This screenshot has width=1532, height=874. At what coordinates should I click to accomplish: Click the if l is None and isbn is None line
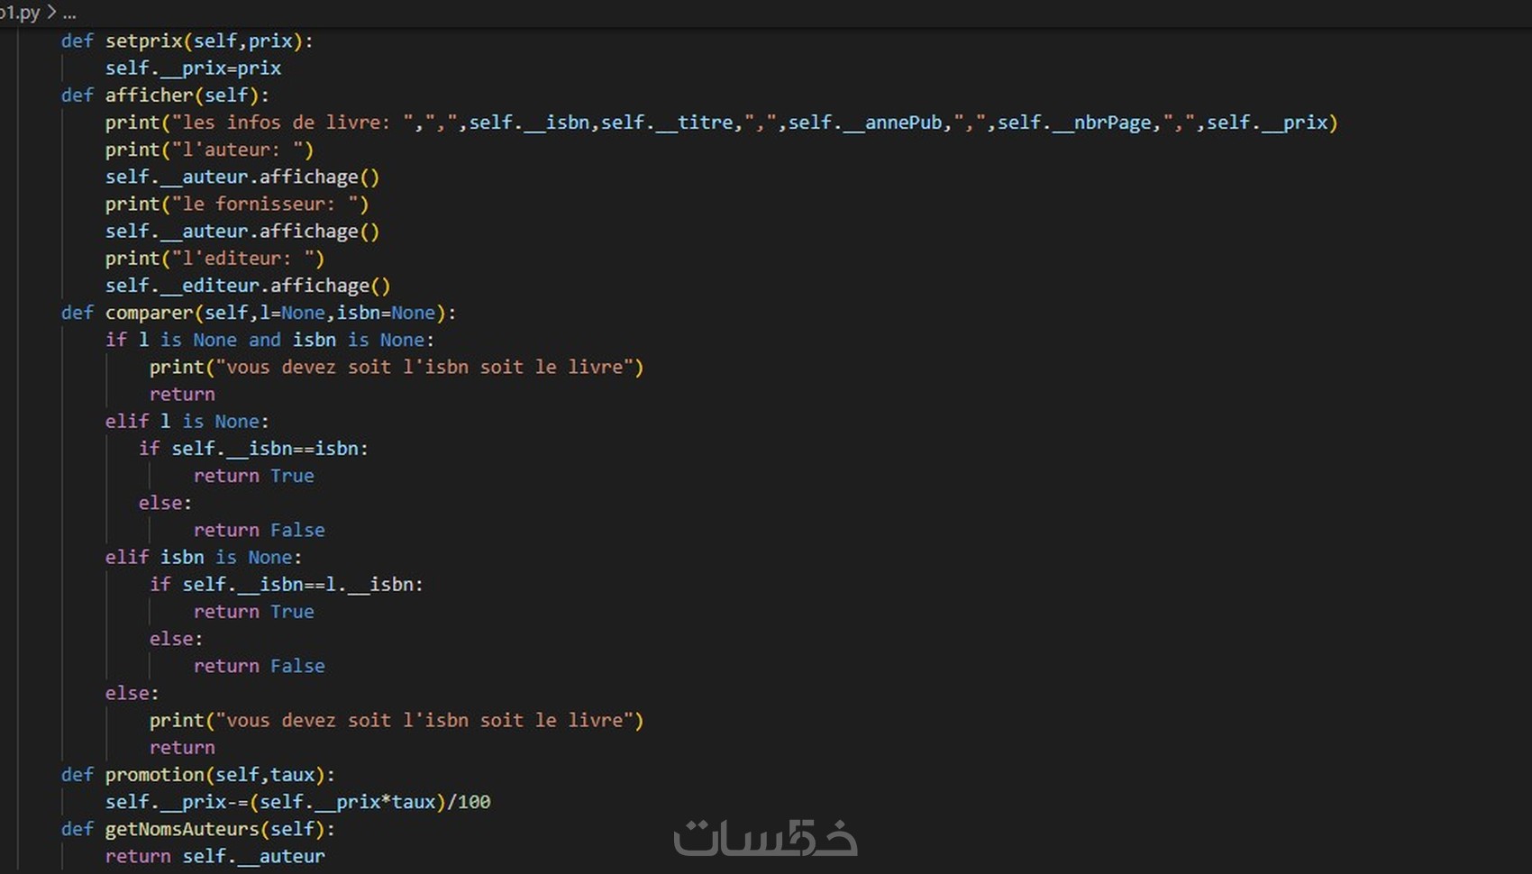click(270, 340)
